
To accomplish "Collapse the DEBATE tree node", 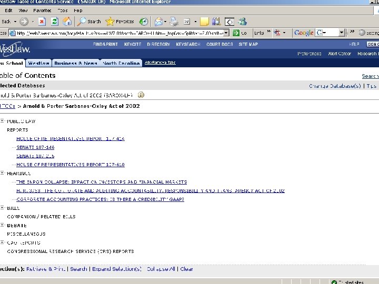I will coord(3,225).
